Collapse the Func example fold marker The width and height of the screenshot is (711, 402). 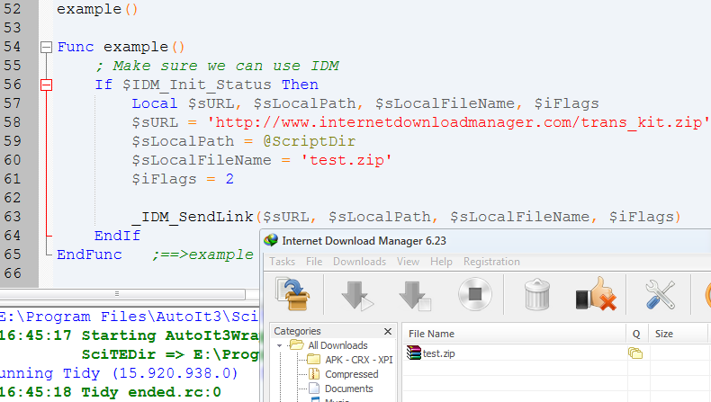point(46,47)
